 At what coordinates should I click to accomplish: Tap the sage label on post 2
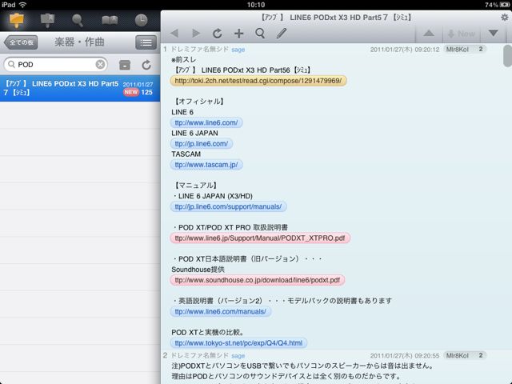tap(238, 356)
